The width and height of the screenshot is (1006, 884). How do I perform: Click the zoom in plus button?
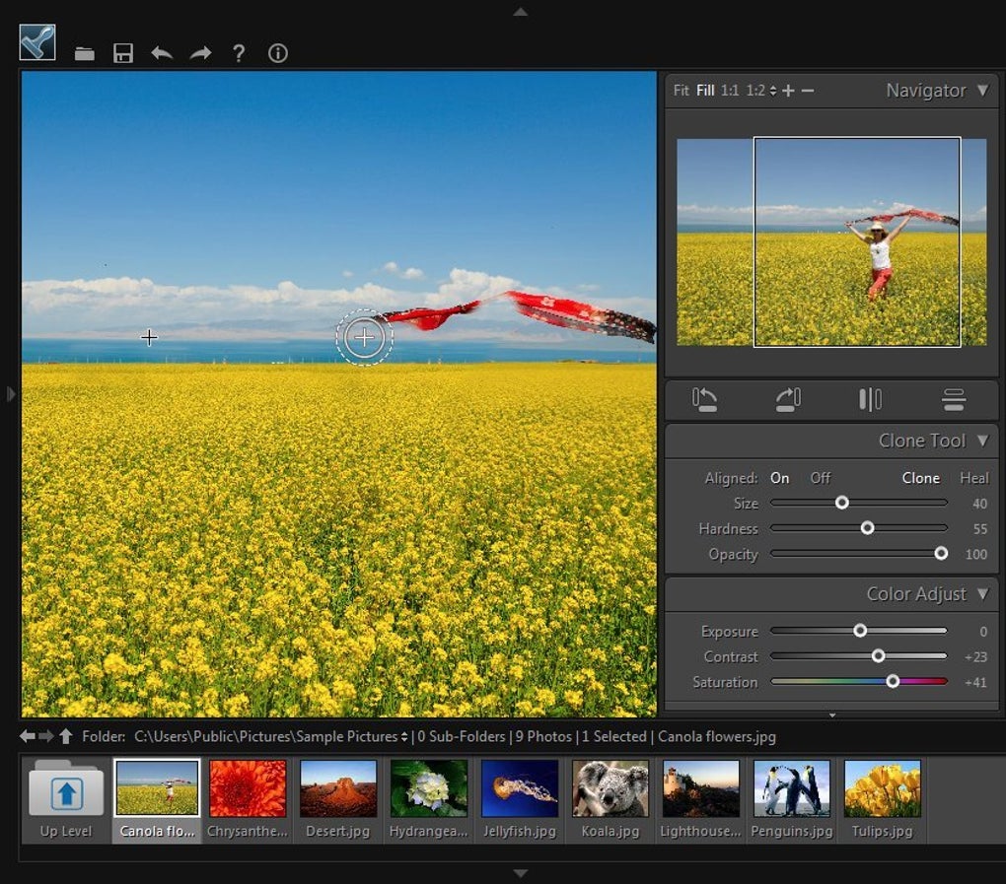[x=788, y=91]
